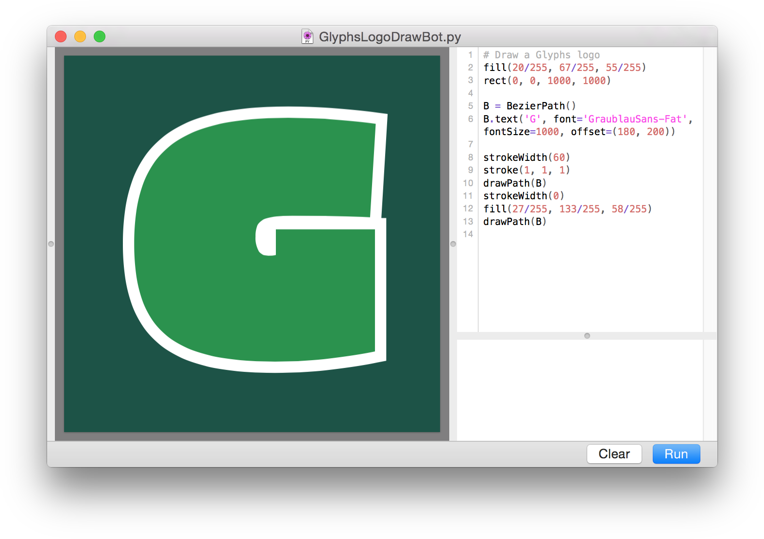Click the GlyphsLogoDrawBot.py window title
The image size is (764, 539).
pyautogui.click(x=390, y=37)
